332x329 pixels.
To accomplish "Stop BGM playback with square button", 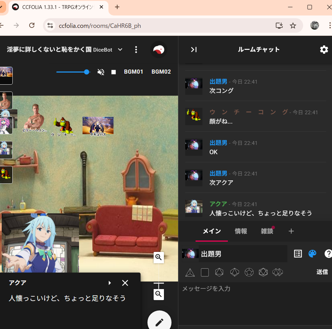I will pyautogui.click(x=113, y=72).
